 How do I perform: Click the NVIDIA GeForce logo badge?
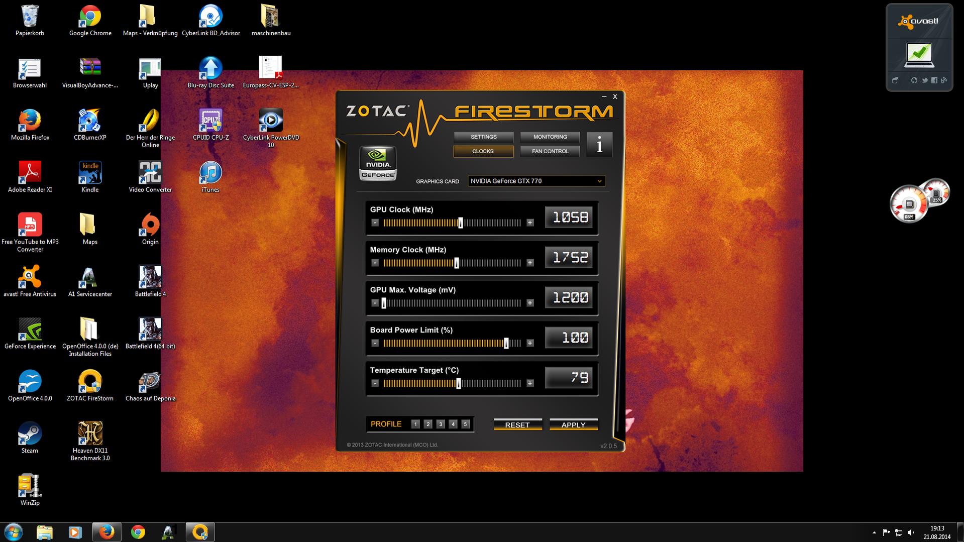(378, 163)
